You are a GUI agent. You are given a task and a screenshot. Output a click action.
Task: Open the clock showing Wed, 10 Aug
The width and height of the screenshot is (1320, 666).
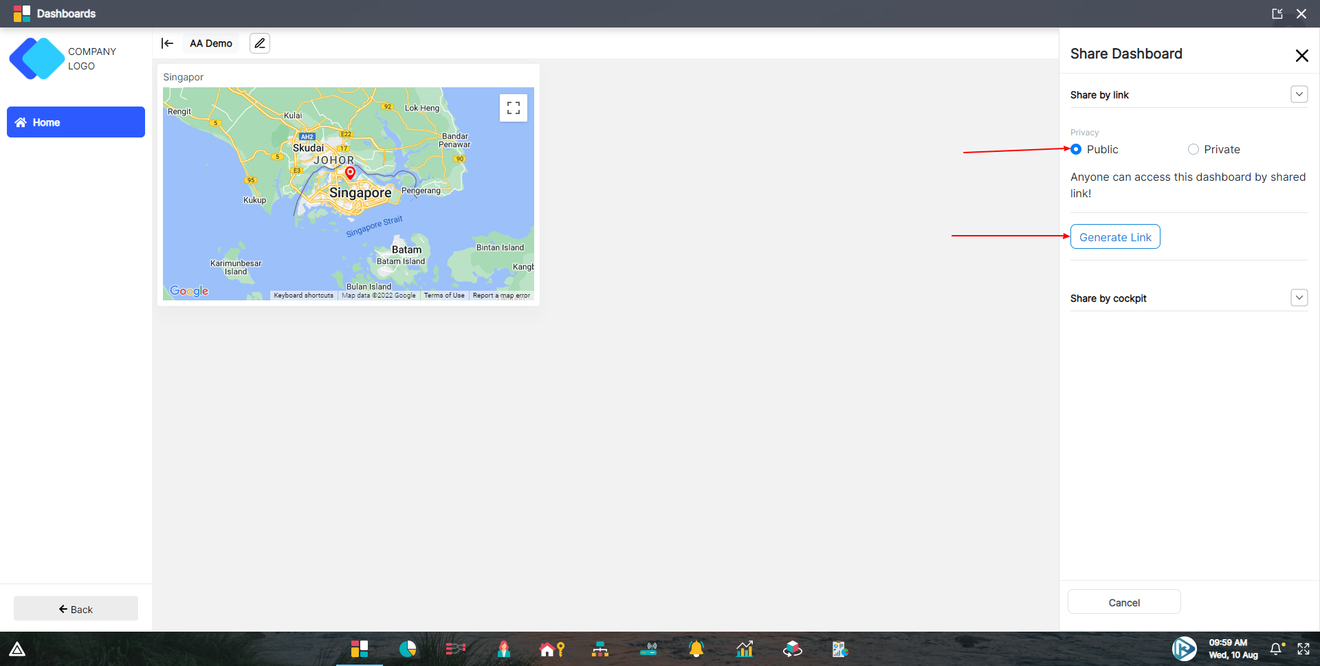pos(1230,649)
